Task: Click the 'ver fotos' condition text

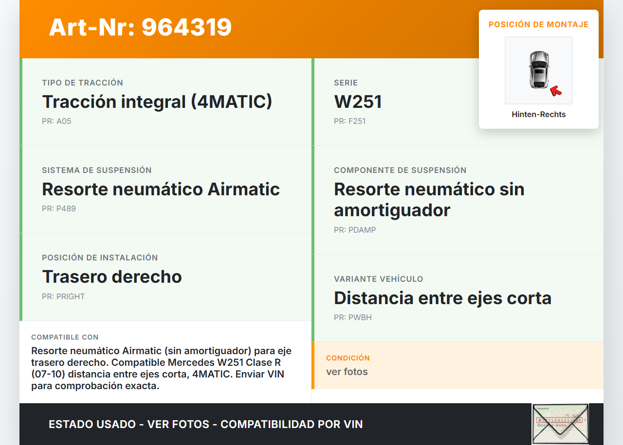Action: (x=347, y=372)
